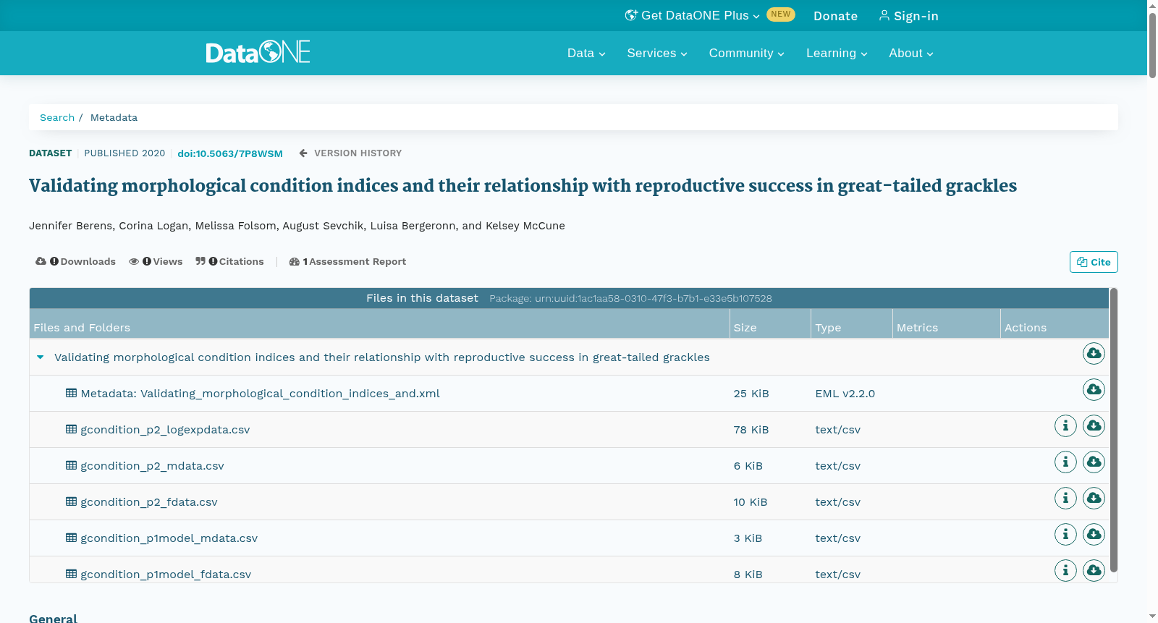Click table icon beside gcondition_p2_fdata.csv
This screenshot has width=1158, height=623.
pos(71,501)
